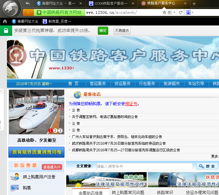This screenshot has height=195, width=219.
Task: Close the 铁路客户服务中心 tab
Action: point(185,3)
